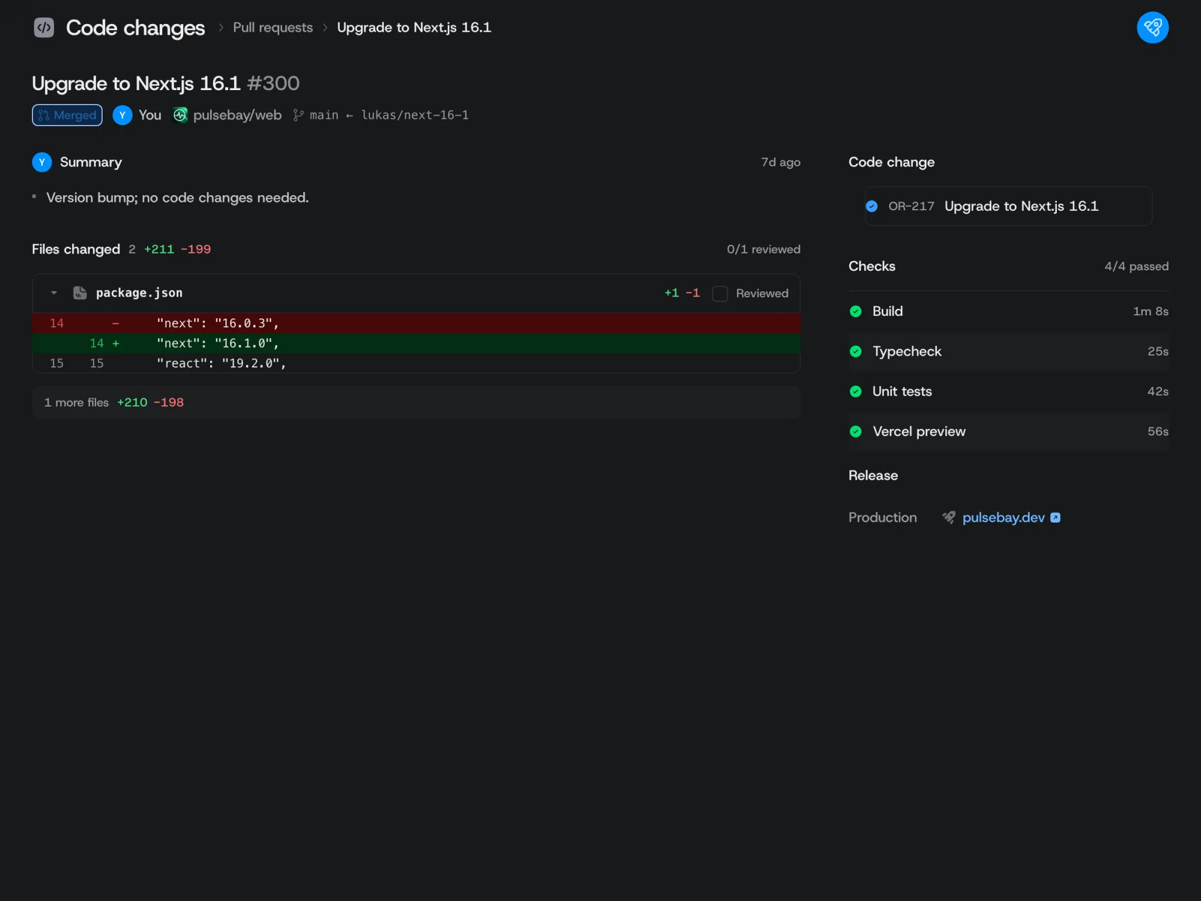Viewport: 1201px width, 901px height.
Task: Go to Pull requests breadcrumb
Action: pyautogui.click(x=273, y=28)
